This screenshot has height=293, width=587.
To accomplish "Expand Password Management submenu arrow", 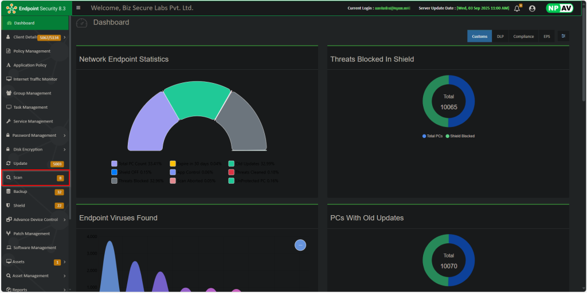I will tap(64, 136).
